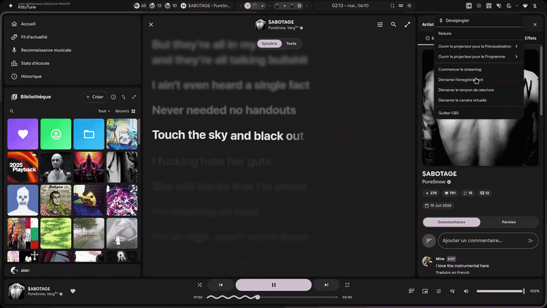Click the wavy song progress bar
The width and height of the screenshot is (547, 308).
point(272,297)
